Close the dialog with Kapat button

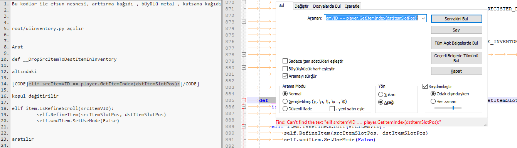[x=456, y=71]
